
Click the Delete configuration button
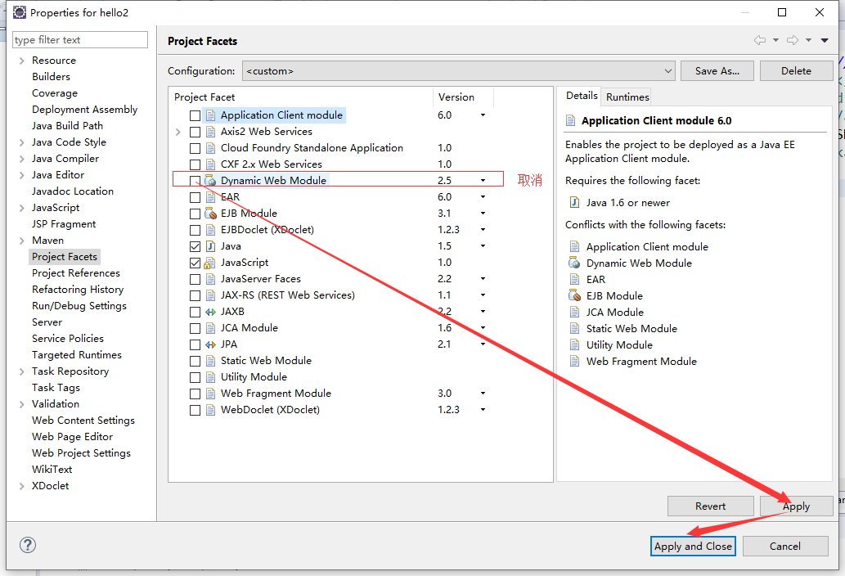(796, 71)
